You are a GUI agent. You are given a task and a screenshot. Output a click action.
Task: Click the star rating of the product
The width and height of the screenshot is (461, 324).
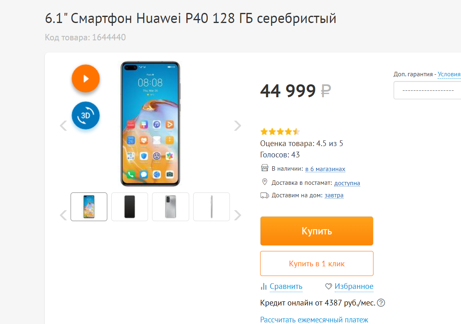click(280, 132)
